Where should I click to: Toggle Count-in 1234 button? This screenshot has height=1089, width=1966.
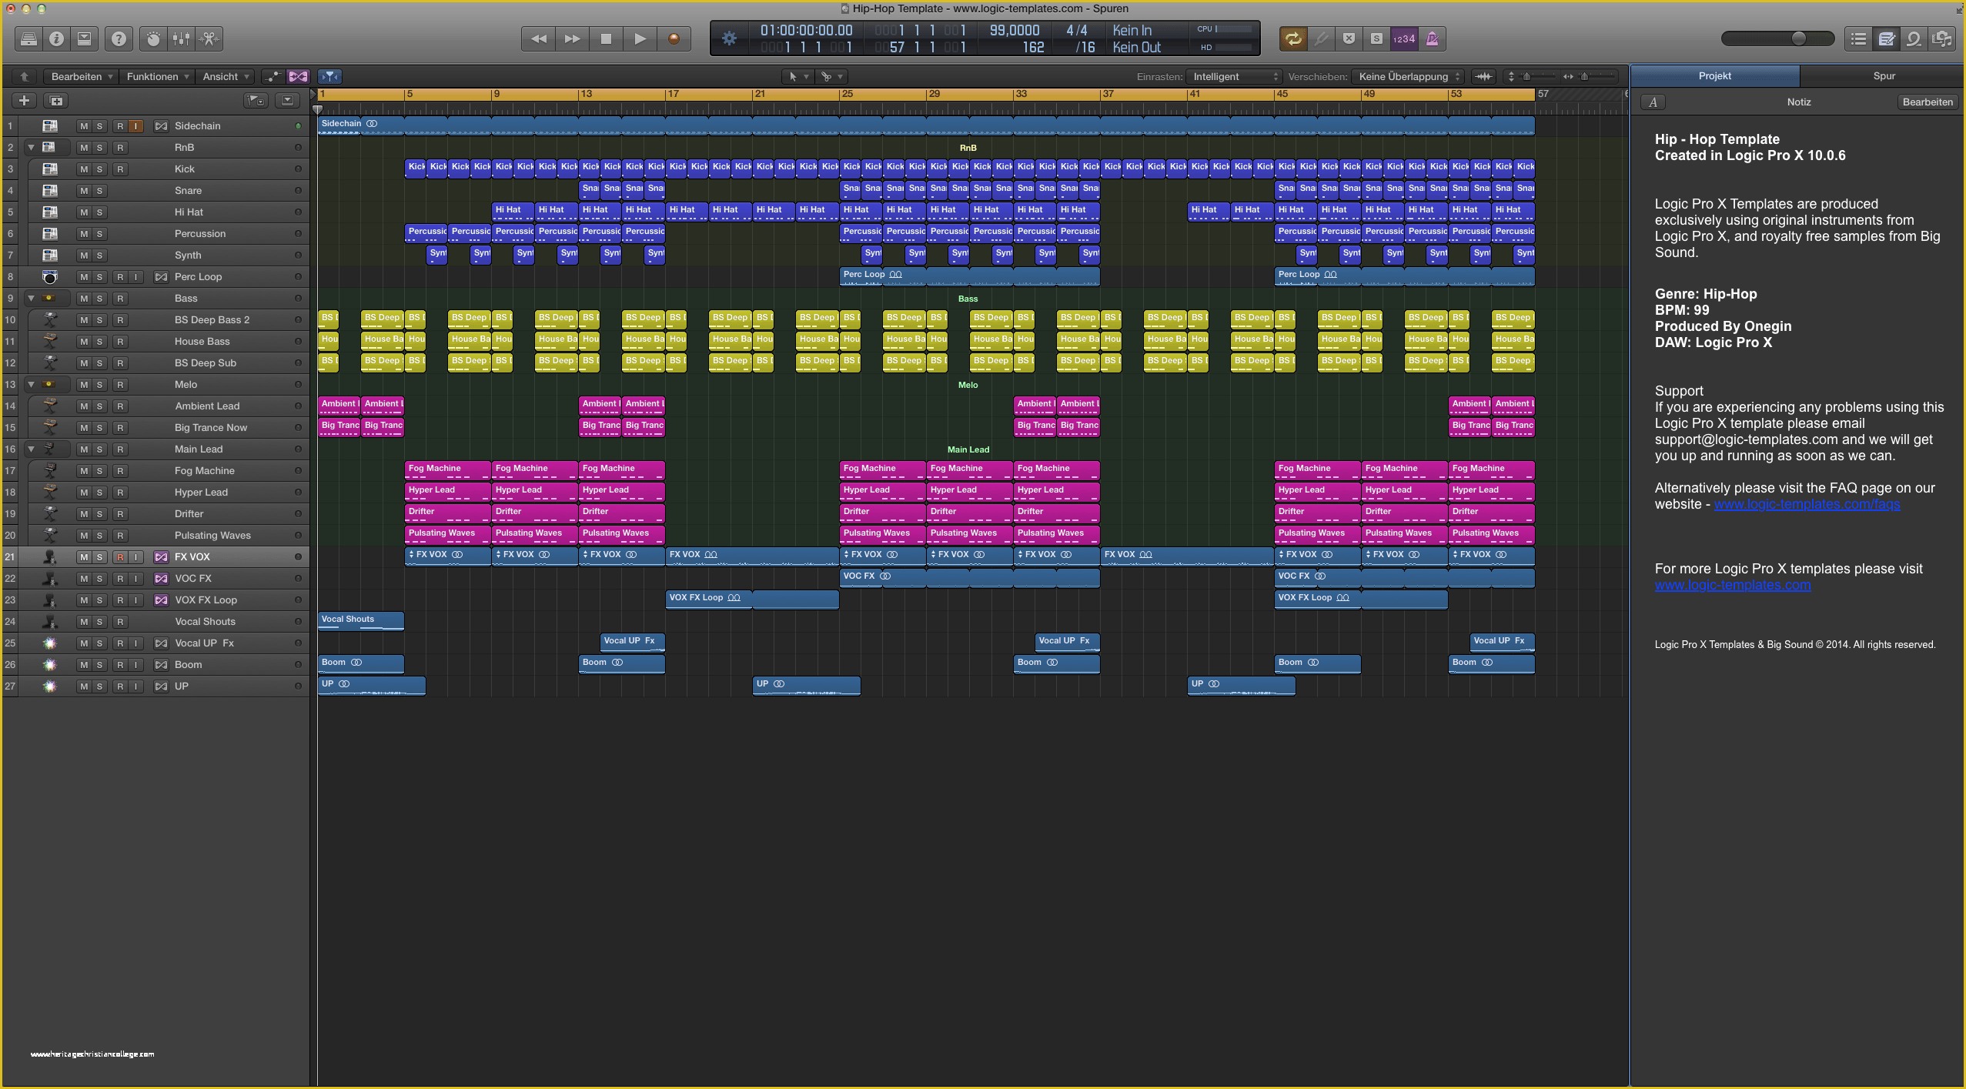[x=1404, y=38]
